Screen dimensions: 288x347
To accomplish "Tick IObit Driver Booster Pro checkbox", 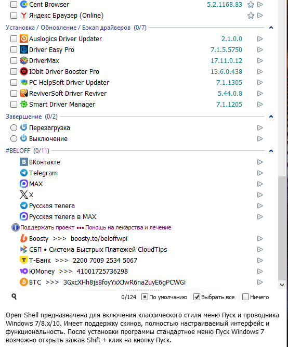I will pyautogui.click(x=14, y=71).
